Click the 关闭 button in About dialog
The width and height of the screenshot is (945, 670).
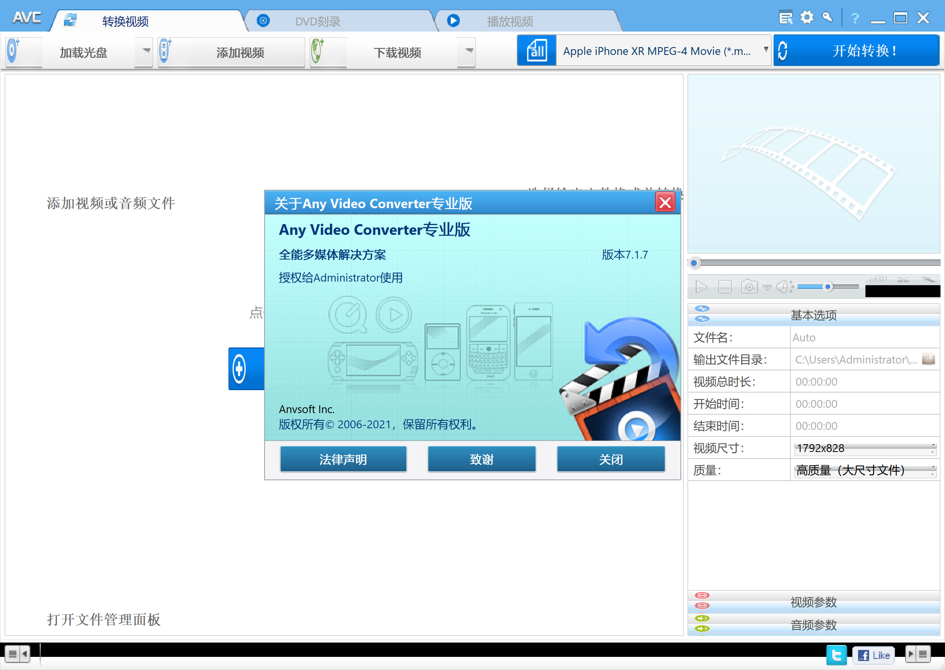[x=611, y=459]
